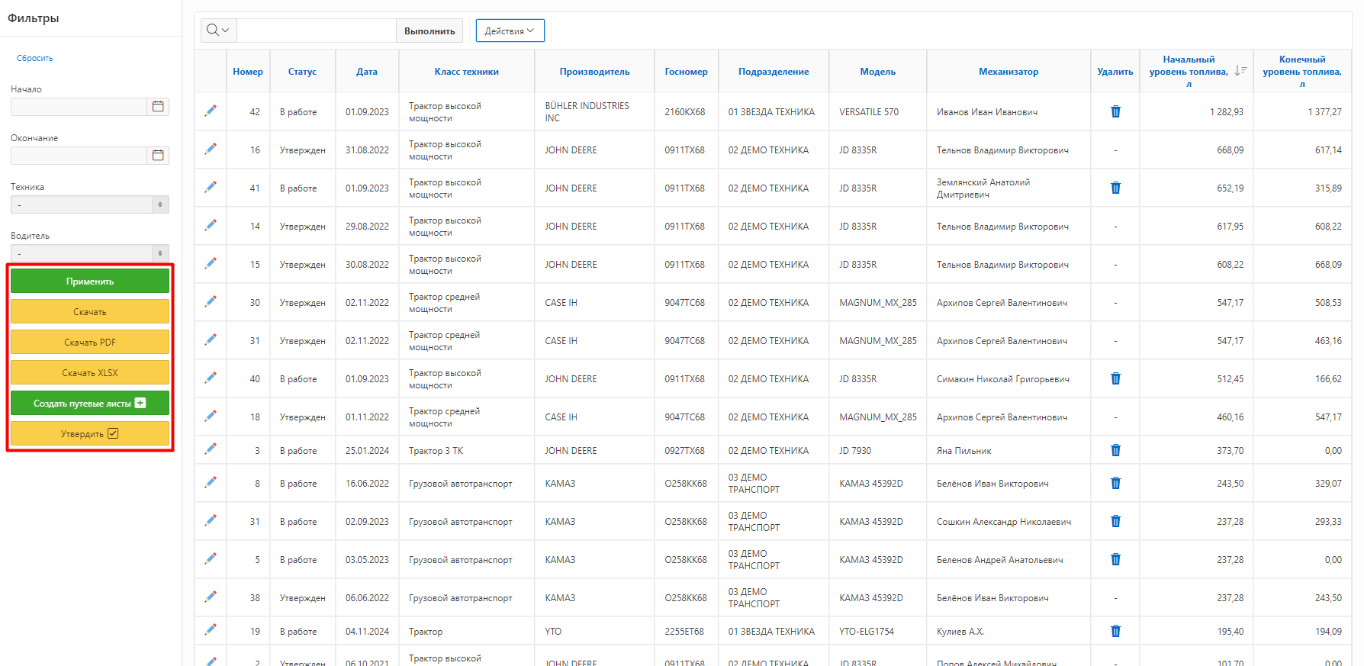Open end date calendar picker icon

(x=158, y=156)
